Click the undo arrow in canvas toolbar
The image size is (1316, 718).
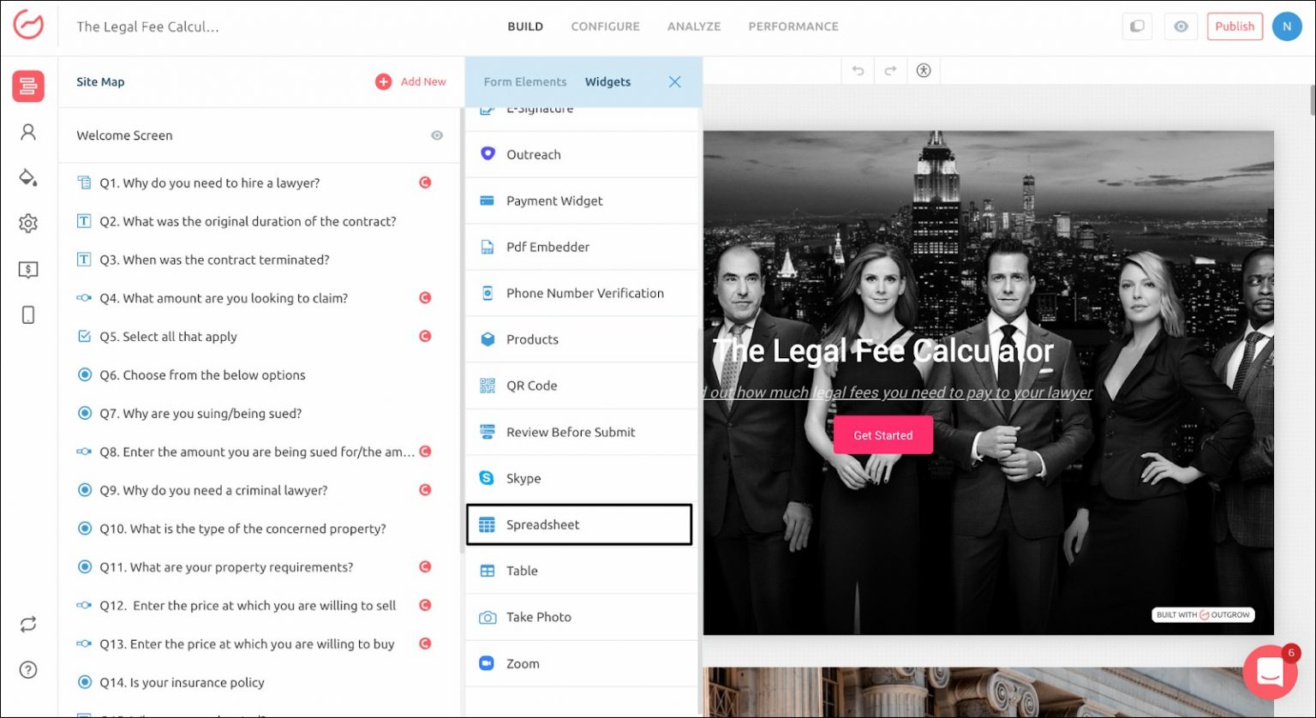[858, 71]
